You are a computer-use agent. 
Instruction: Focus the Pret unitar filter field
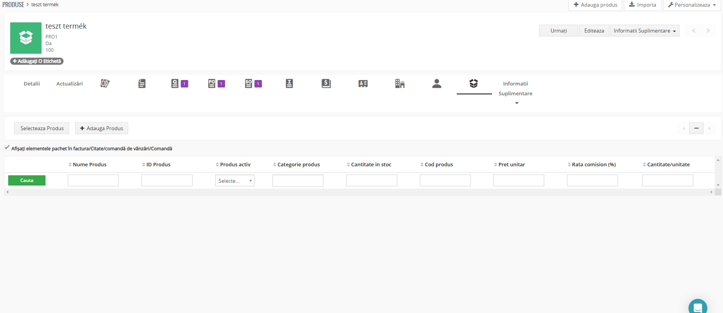coord(519,180)
